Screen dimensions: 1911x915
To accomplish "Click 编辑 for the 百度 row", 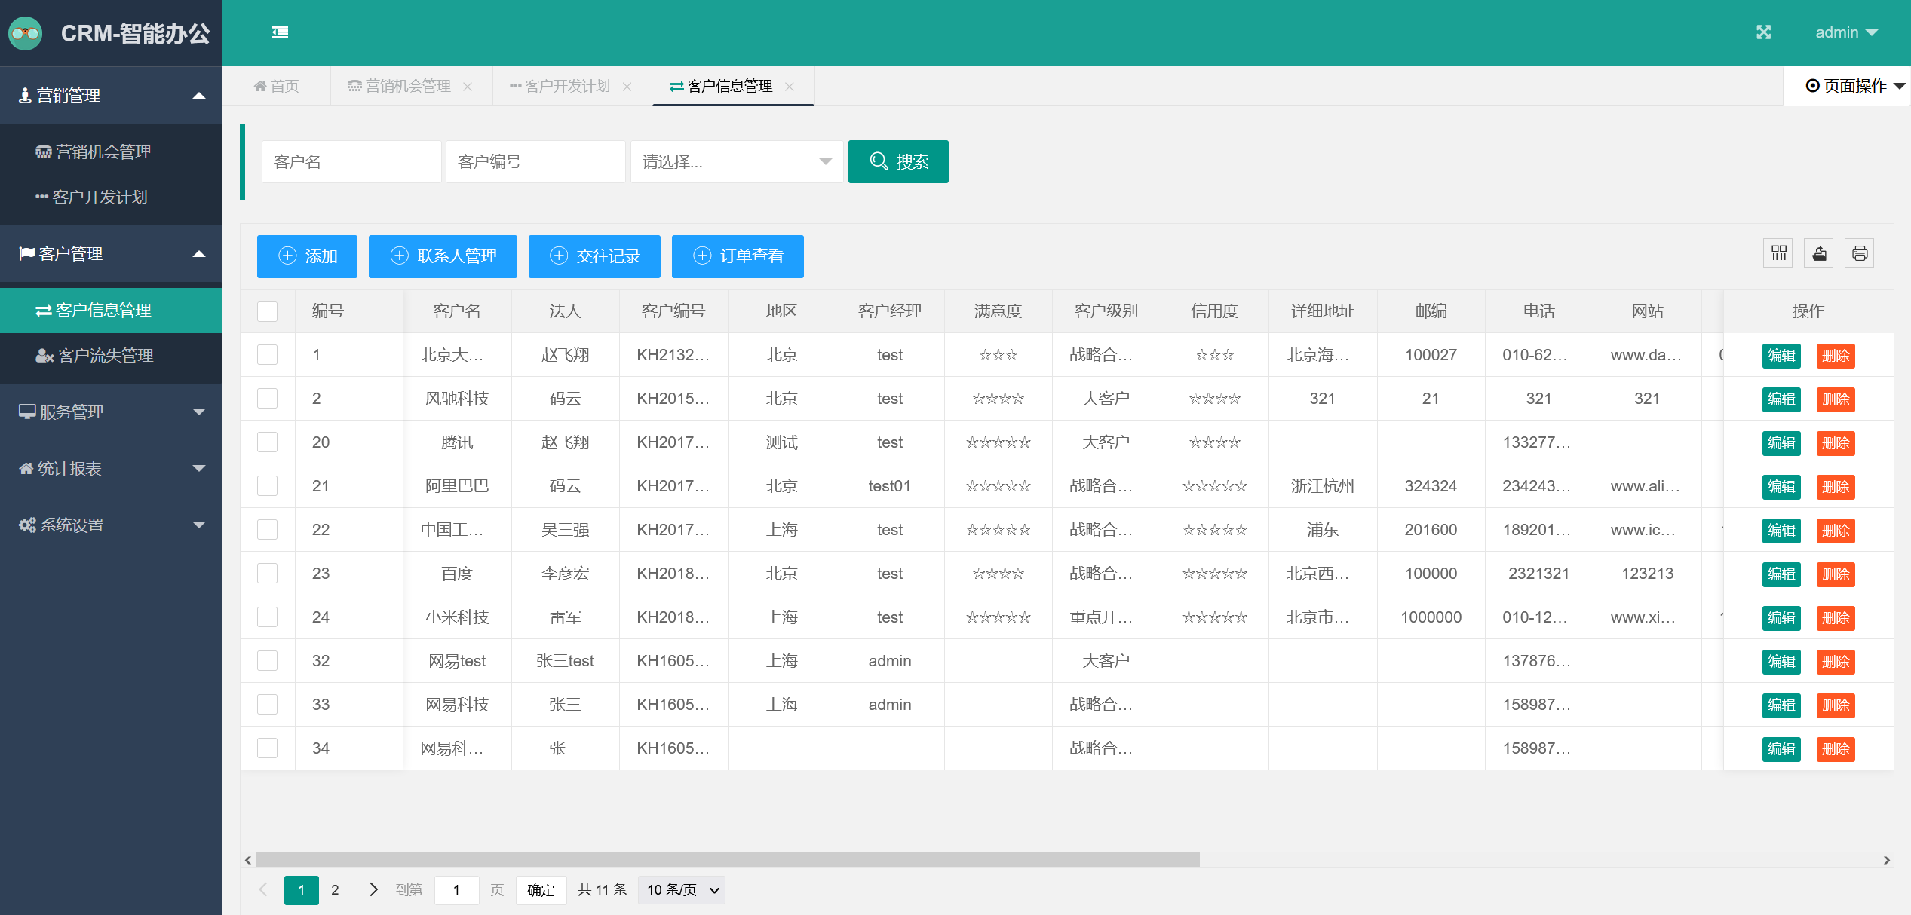I will pyautogui.click(x=1781, y=574).
